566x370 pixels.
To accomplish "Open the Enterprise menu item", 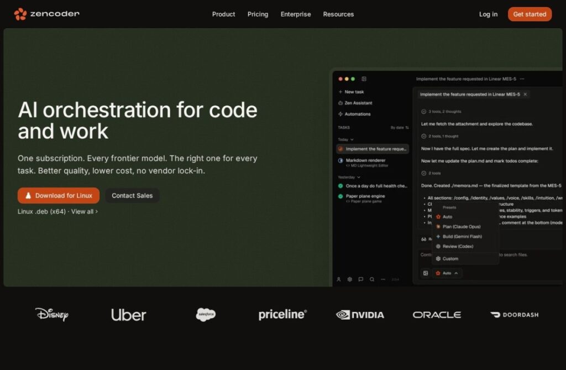I will coord(296,14).
